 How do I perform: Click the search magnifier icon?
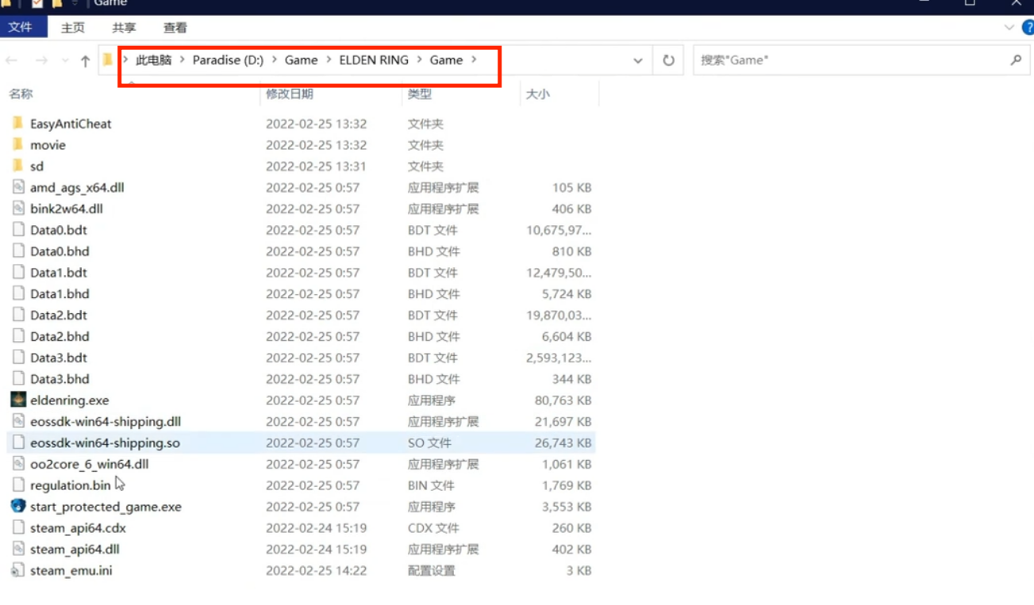coord(1015,60)
